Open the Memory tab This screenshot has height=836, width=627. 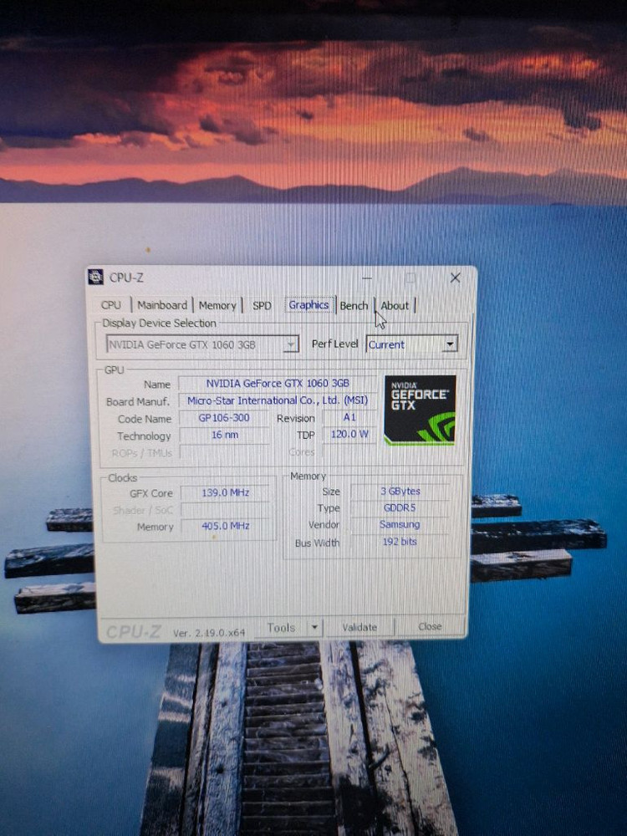[217, 305]
